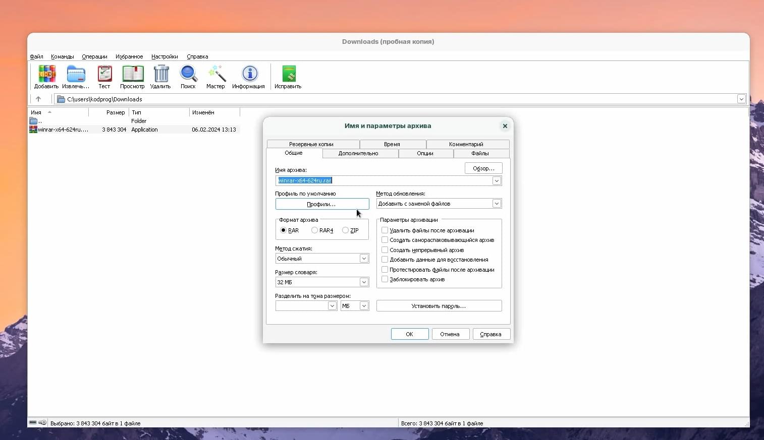Click the Добавить (Add) toolbar icon
Viewport: 764px width, 440px height.
[x=46, y=74]
